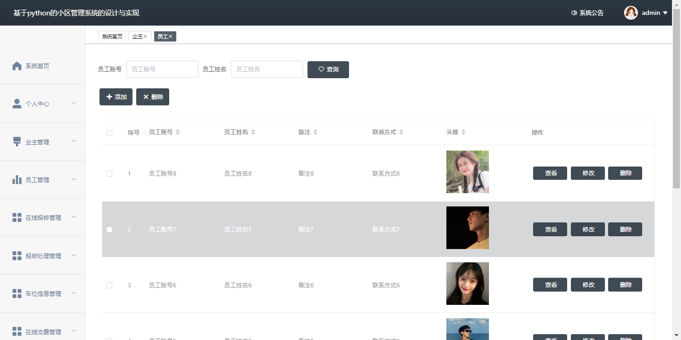Toggle the select-all checkbox in table header
The height and width of the screenshot is (340, 681).
point(110,132)
